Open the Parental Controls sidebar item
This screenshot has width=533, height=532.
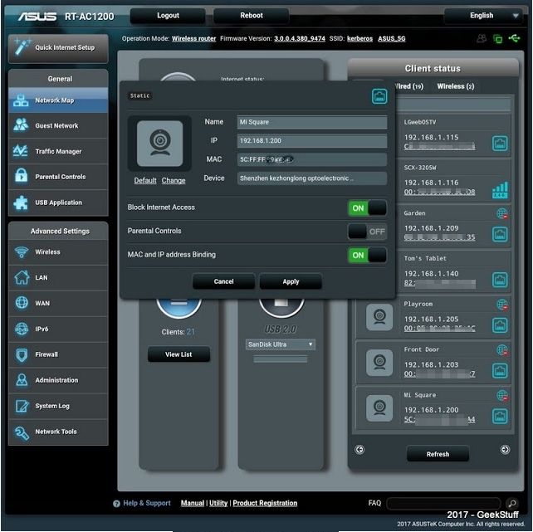[58, 177]
